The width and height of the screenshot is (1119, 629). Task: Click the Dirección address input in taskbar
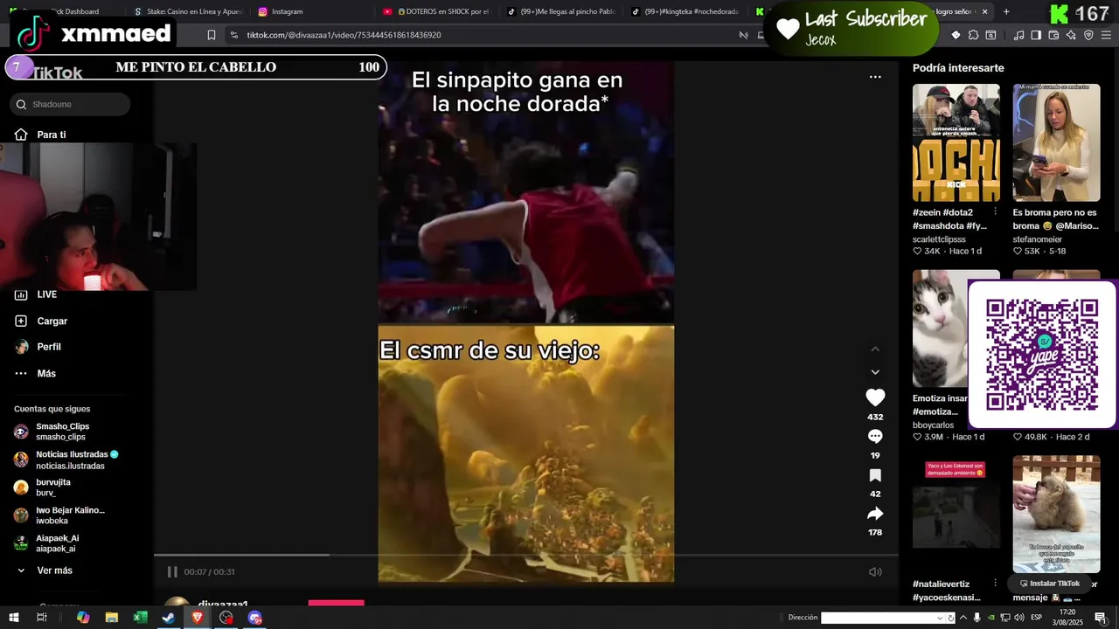(878, 618)
